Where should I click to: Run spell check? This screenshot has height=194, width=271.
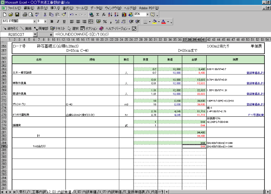pos(37,15)
